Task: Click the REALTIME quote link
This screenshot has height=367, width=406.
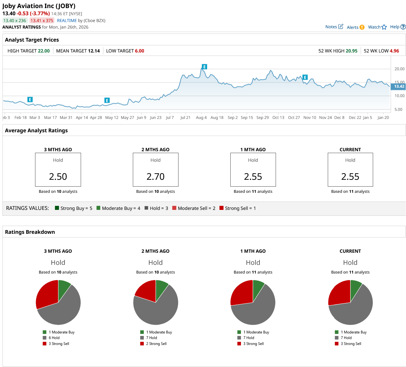Action: (67, 20)
